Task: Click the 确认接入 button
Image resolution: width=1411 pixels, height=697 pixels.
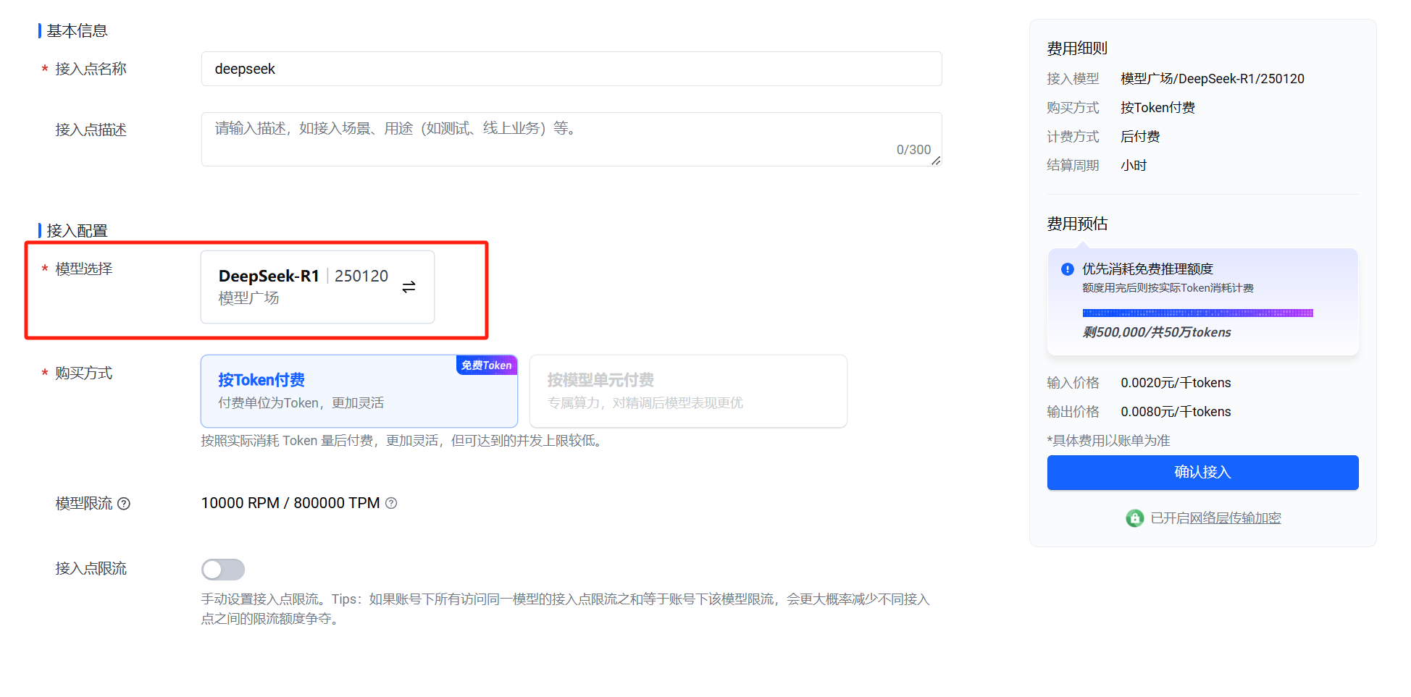Action: 1202,473
